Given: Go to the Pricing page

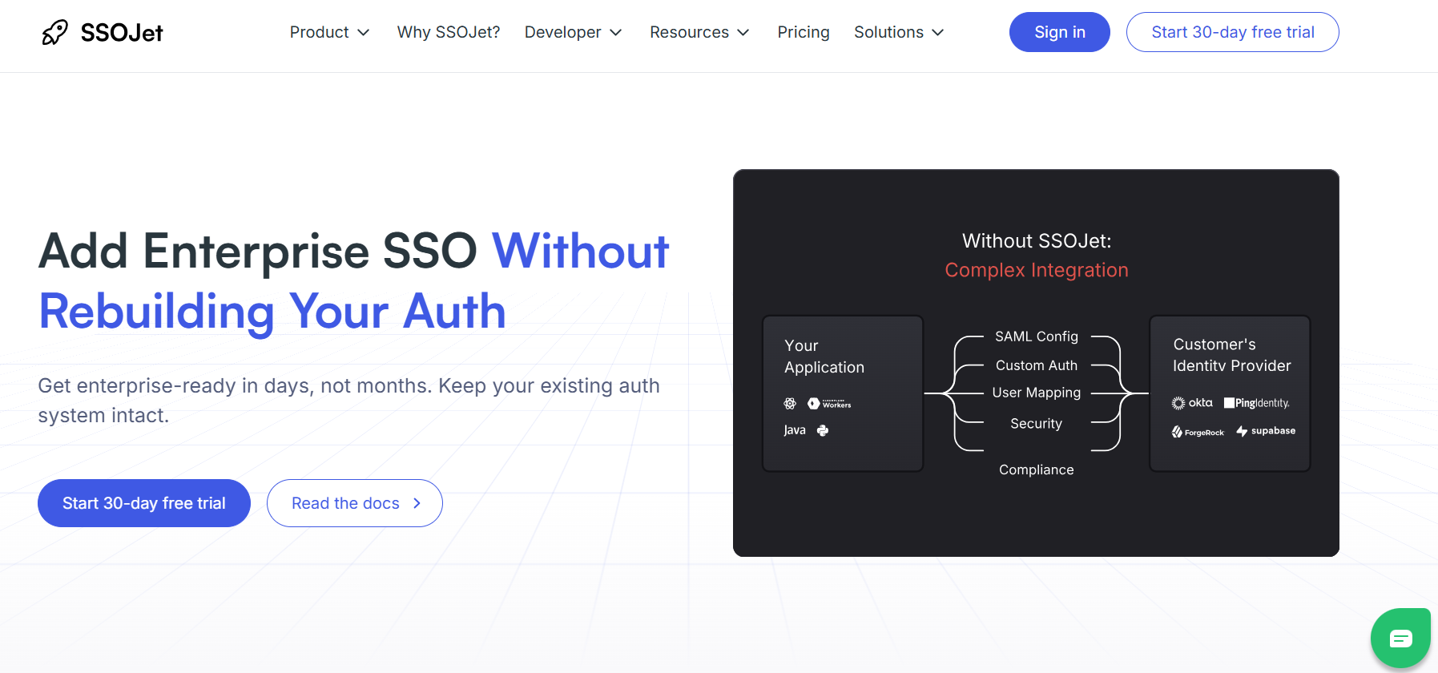Looking at the screenshot, I should pyautogui.click(x=804, y=32).
